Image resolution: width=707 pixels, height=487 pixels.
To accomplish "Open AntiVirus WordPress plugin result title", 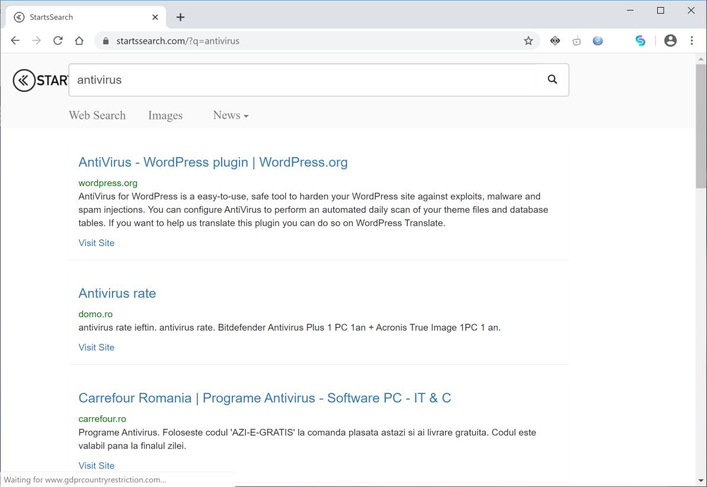I will point(213,162).
